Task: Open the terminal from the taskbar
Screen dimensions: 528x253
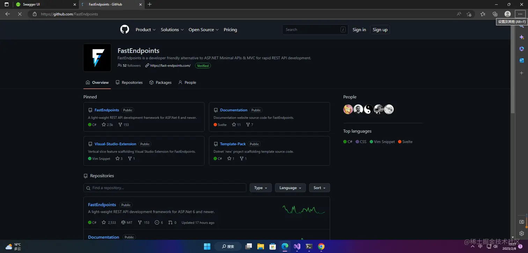Action: click(x=309, y=246)
